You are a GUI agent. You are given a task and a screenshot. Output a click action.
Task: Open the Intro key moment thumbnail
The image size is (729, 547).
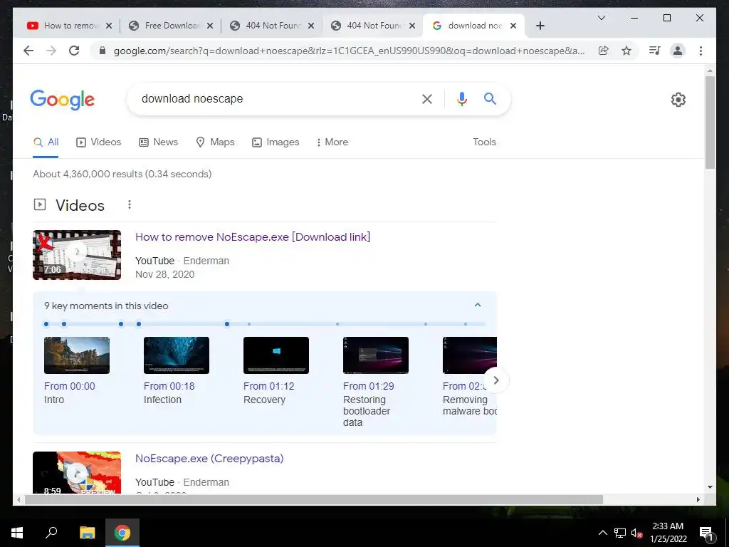[77, 355]
